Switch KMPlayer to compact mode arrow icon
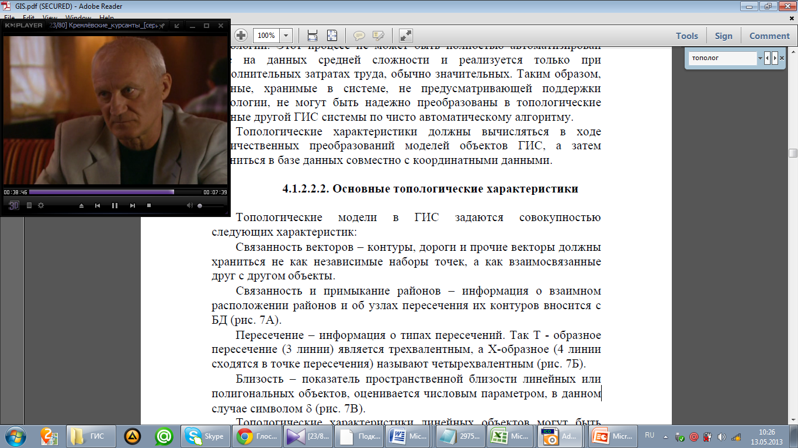This screenshot has width=798, height=448. coord(177,26)
